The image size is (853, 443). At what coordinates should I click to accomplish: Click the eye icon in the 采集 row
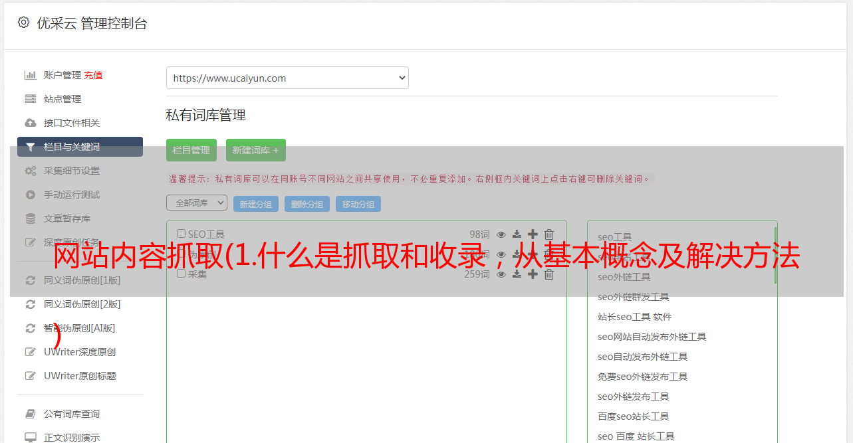click(501, 274)
